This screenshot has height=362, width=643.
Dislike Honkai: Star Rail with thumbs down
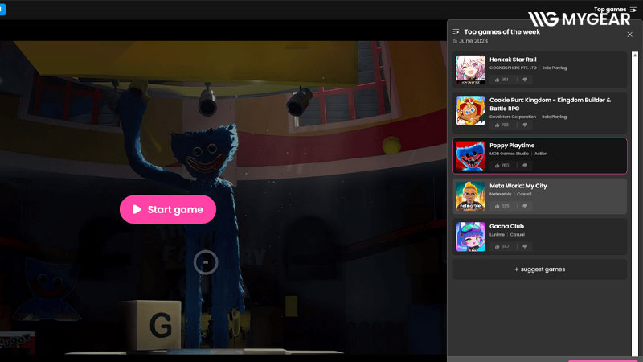click(x=525, y=80)
